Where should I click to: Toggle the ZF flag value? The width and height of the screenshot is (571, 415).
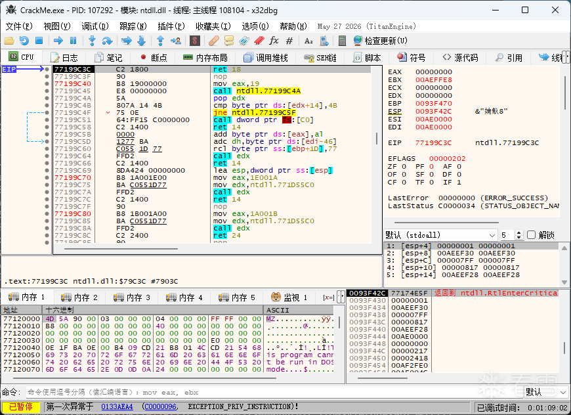click(x=404, y=167)
